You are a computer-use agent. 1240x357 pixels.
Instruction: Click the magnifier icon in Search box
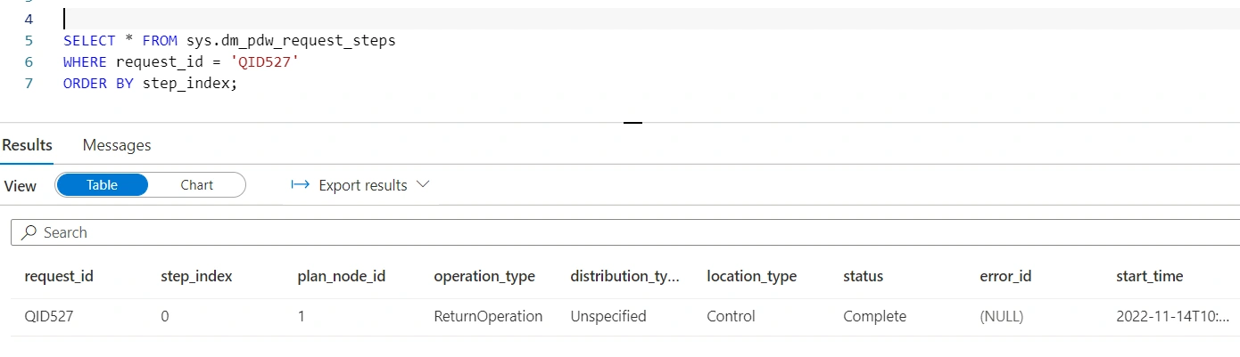(x=29, y=232)
